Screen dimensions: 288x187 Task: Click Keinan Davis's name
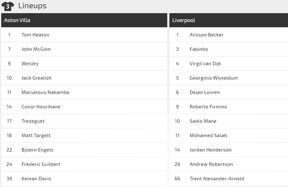pyautogui.click(x=36, y=179)
